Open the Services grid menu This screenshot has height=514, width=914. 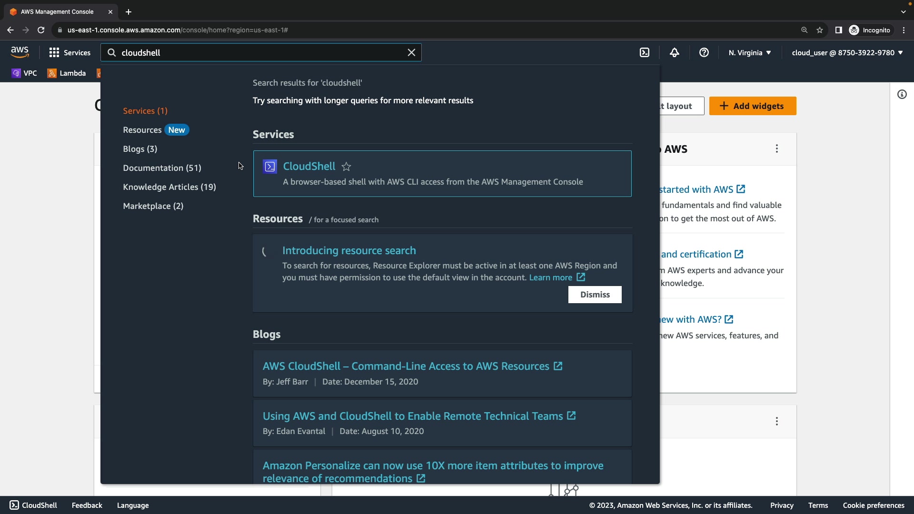70,53
